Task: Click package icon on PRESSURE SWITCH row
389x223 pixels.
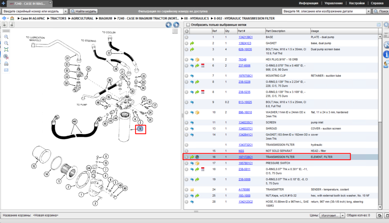Action: (x=197, y=163)
